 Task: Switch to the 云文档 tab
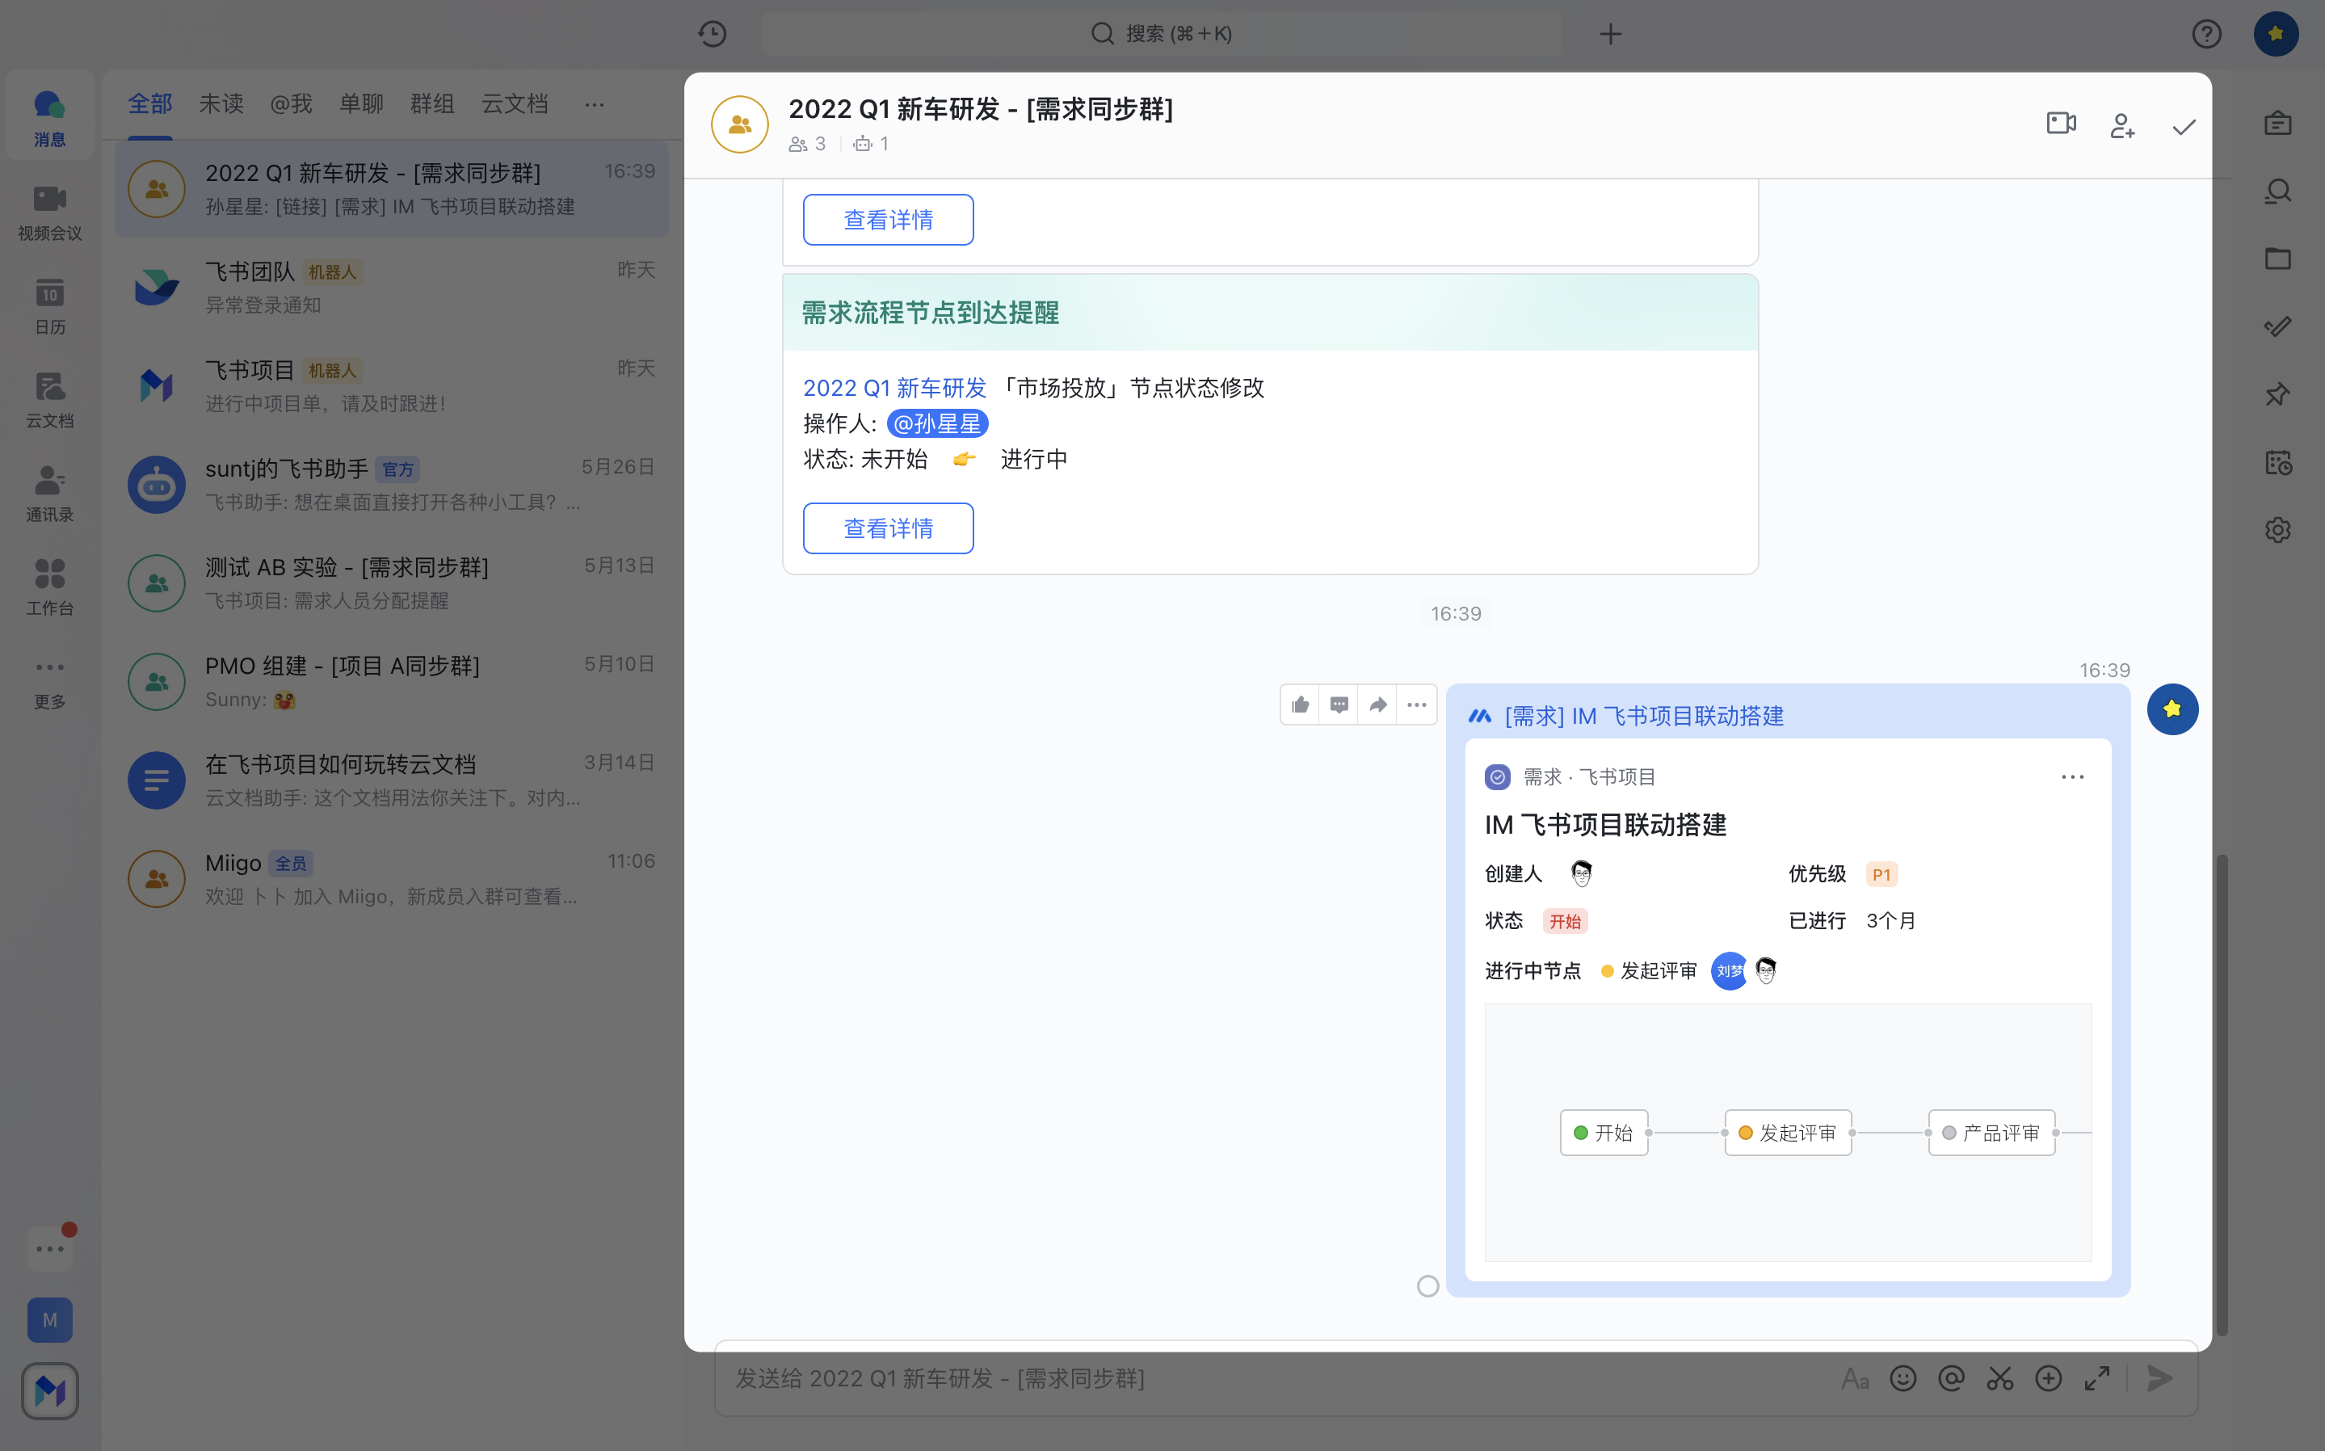click(515, 103)
